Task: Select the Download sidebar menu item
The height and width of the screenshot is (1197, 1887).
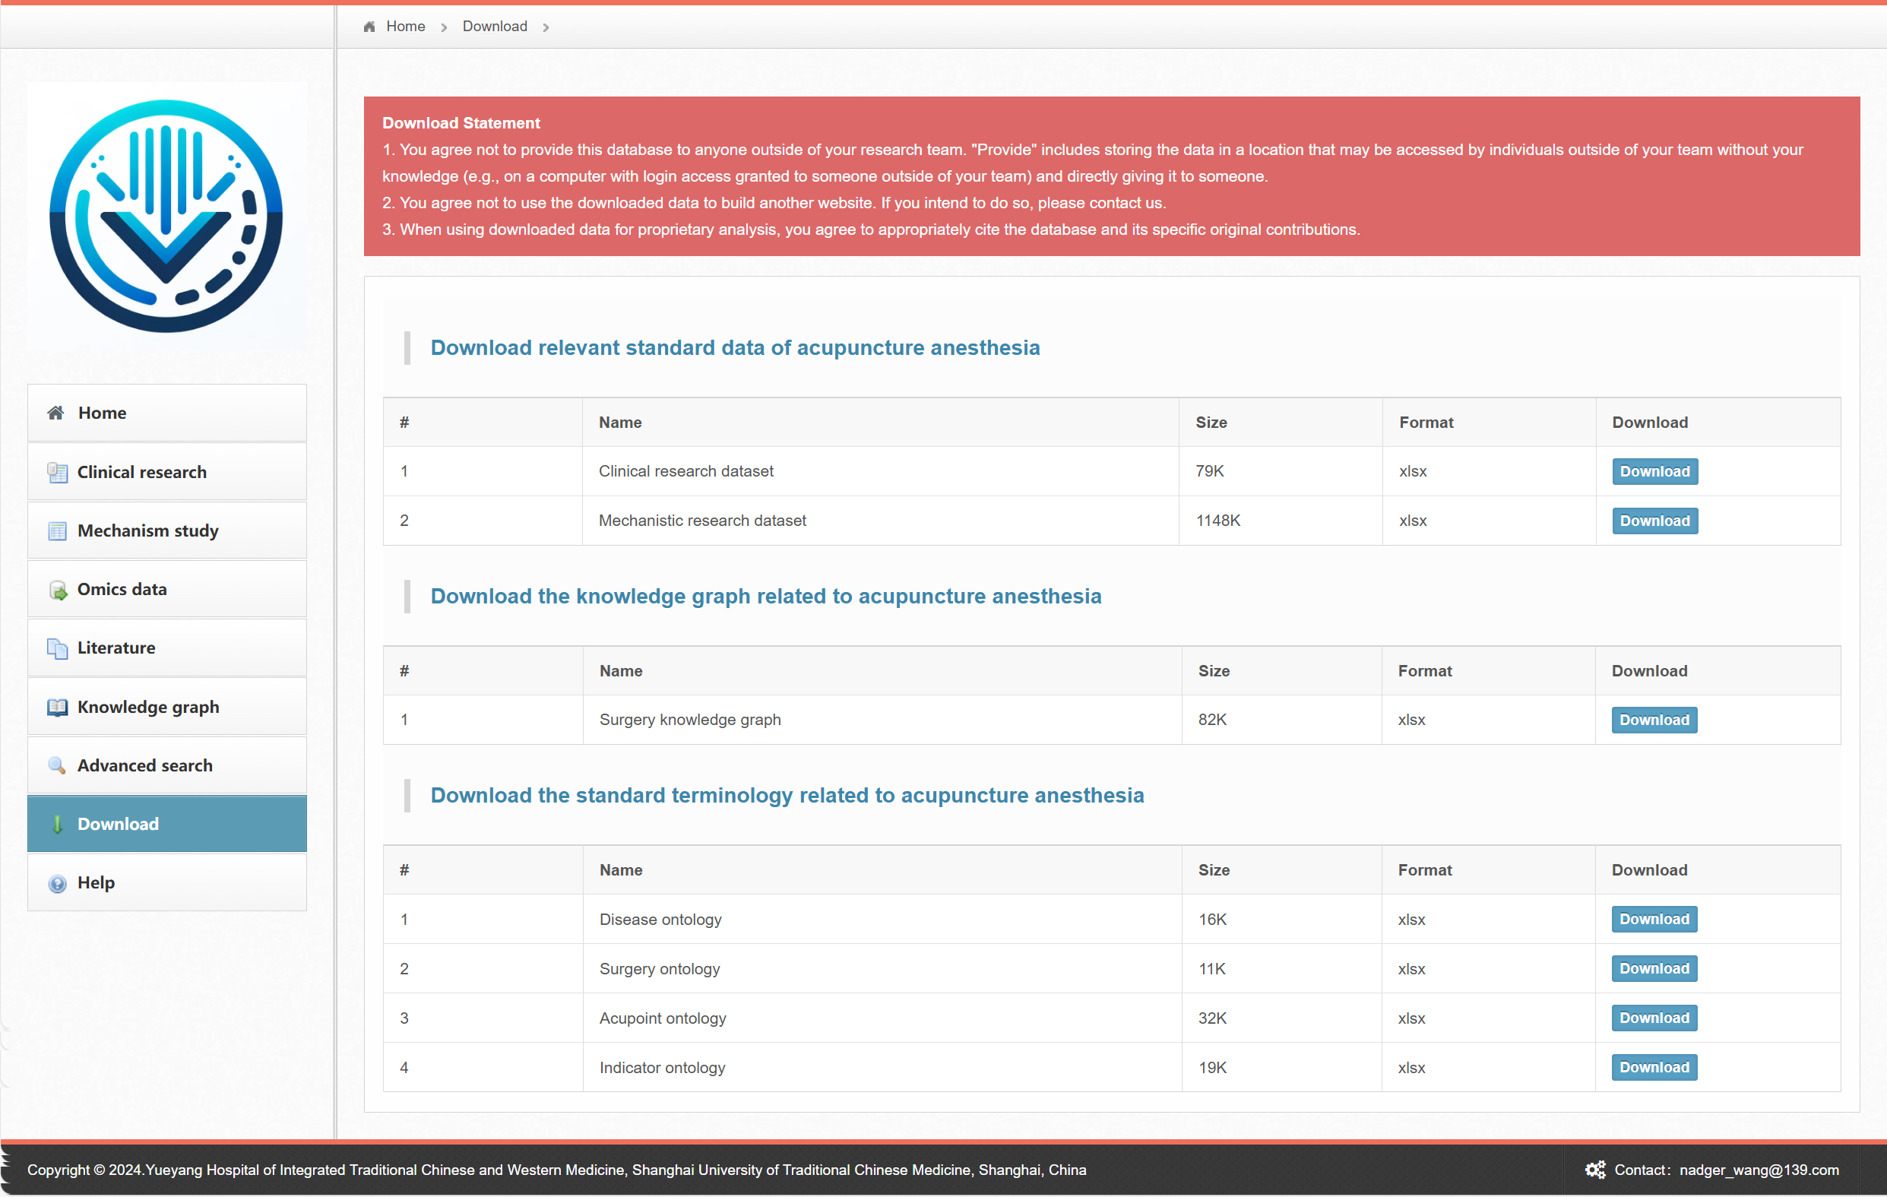Action: click(167, 824)
